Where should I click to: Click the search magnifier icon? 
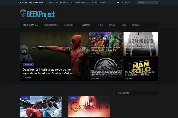(156, 2)
